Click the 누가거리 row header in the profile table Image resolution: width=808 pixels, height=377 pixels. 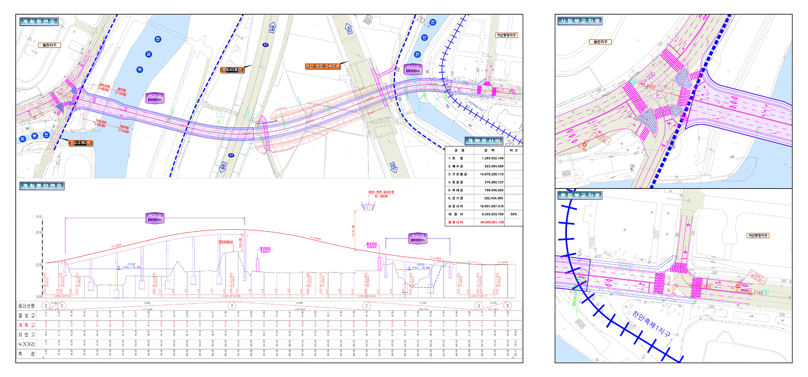26,344
